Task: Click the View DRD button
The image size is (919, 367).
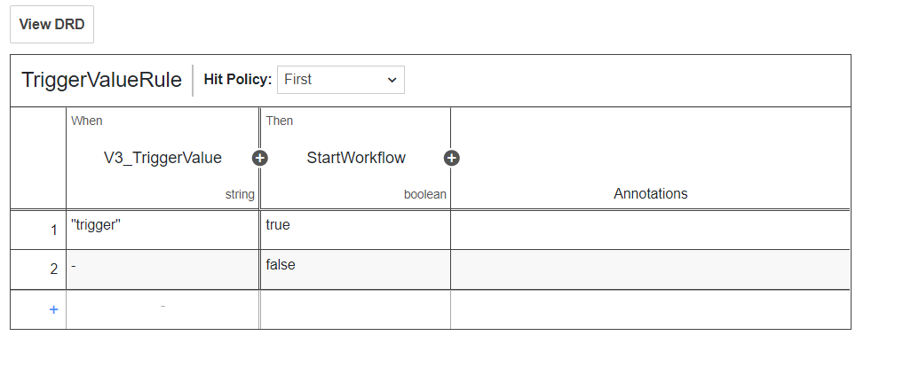Action: [x=51, y=25]
